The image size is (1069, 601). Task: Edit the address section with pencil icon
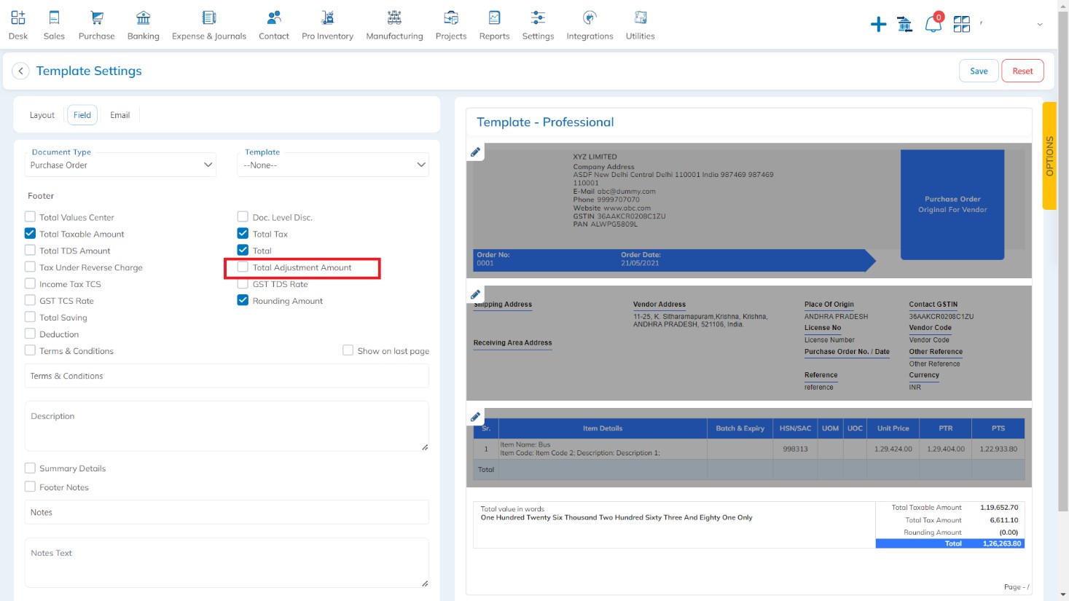point(475,294)
